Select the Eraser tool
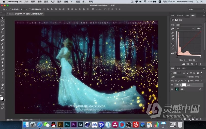206x129 pixels. [2, 55]
